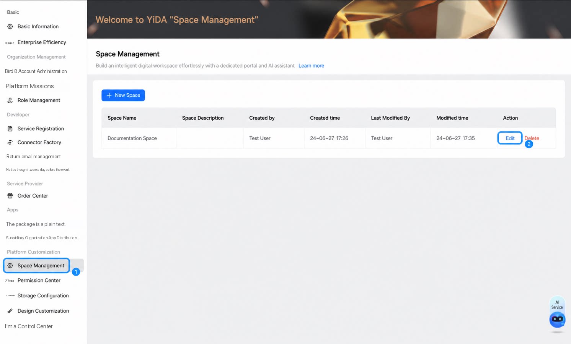Open Permission Center in sidebar
571x344 pixels.
39,281
